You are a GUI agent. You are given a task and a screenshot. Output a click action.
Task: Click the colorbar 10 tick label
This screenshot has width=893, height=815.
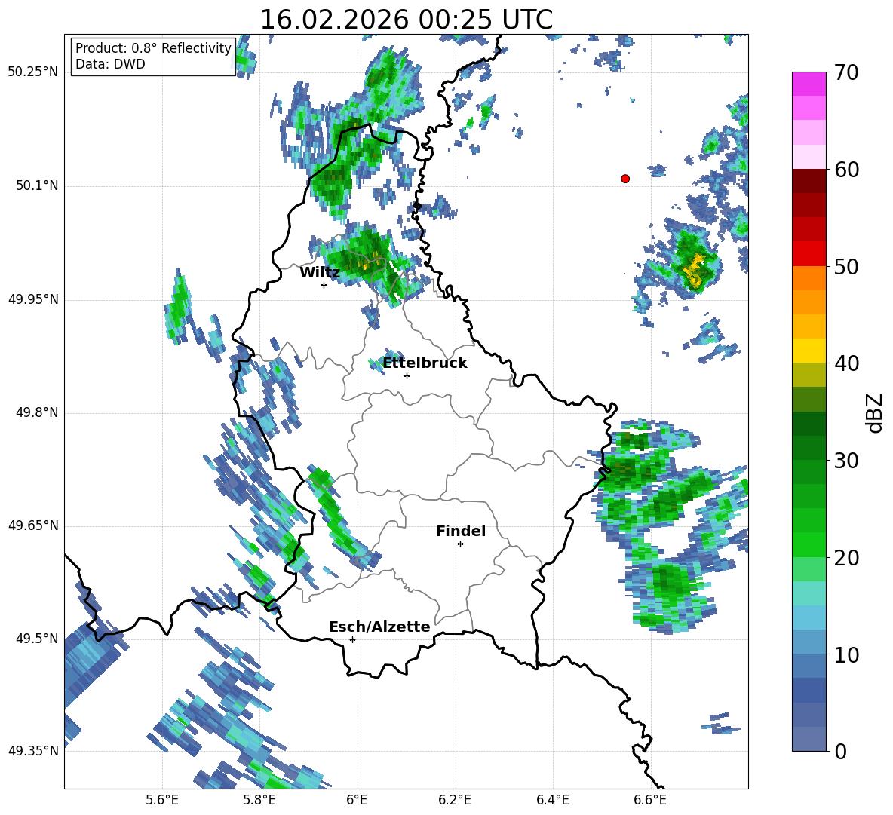(x=846, y=654)
